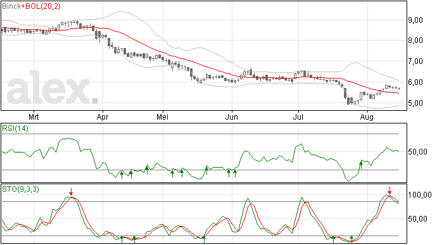Click the 5,00 price axis label

415,103
